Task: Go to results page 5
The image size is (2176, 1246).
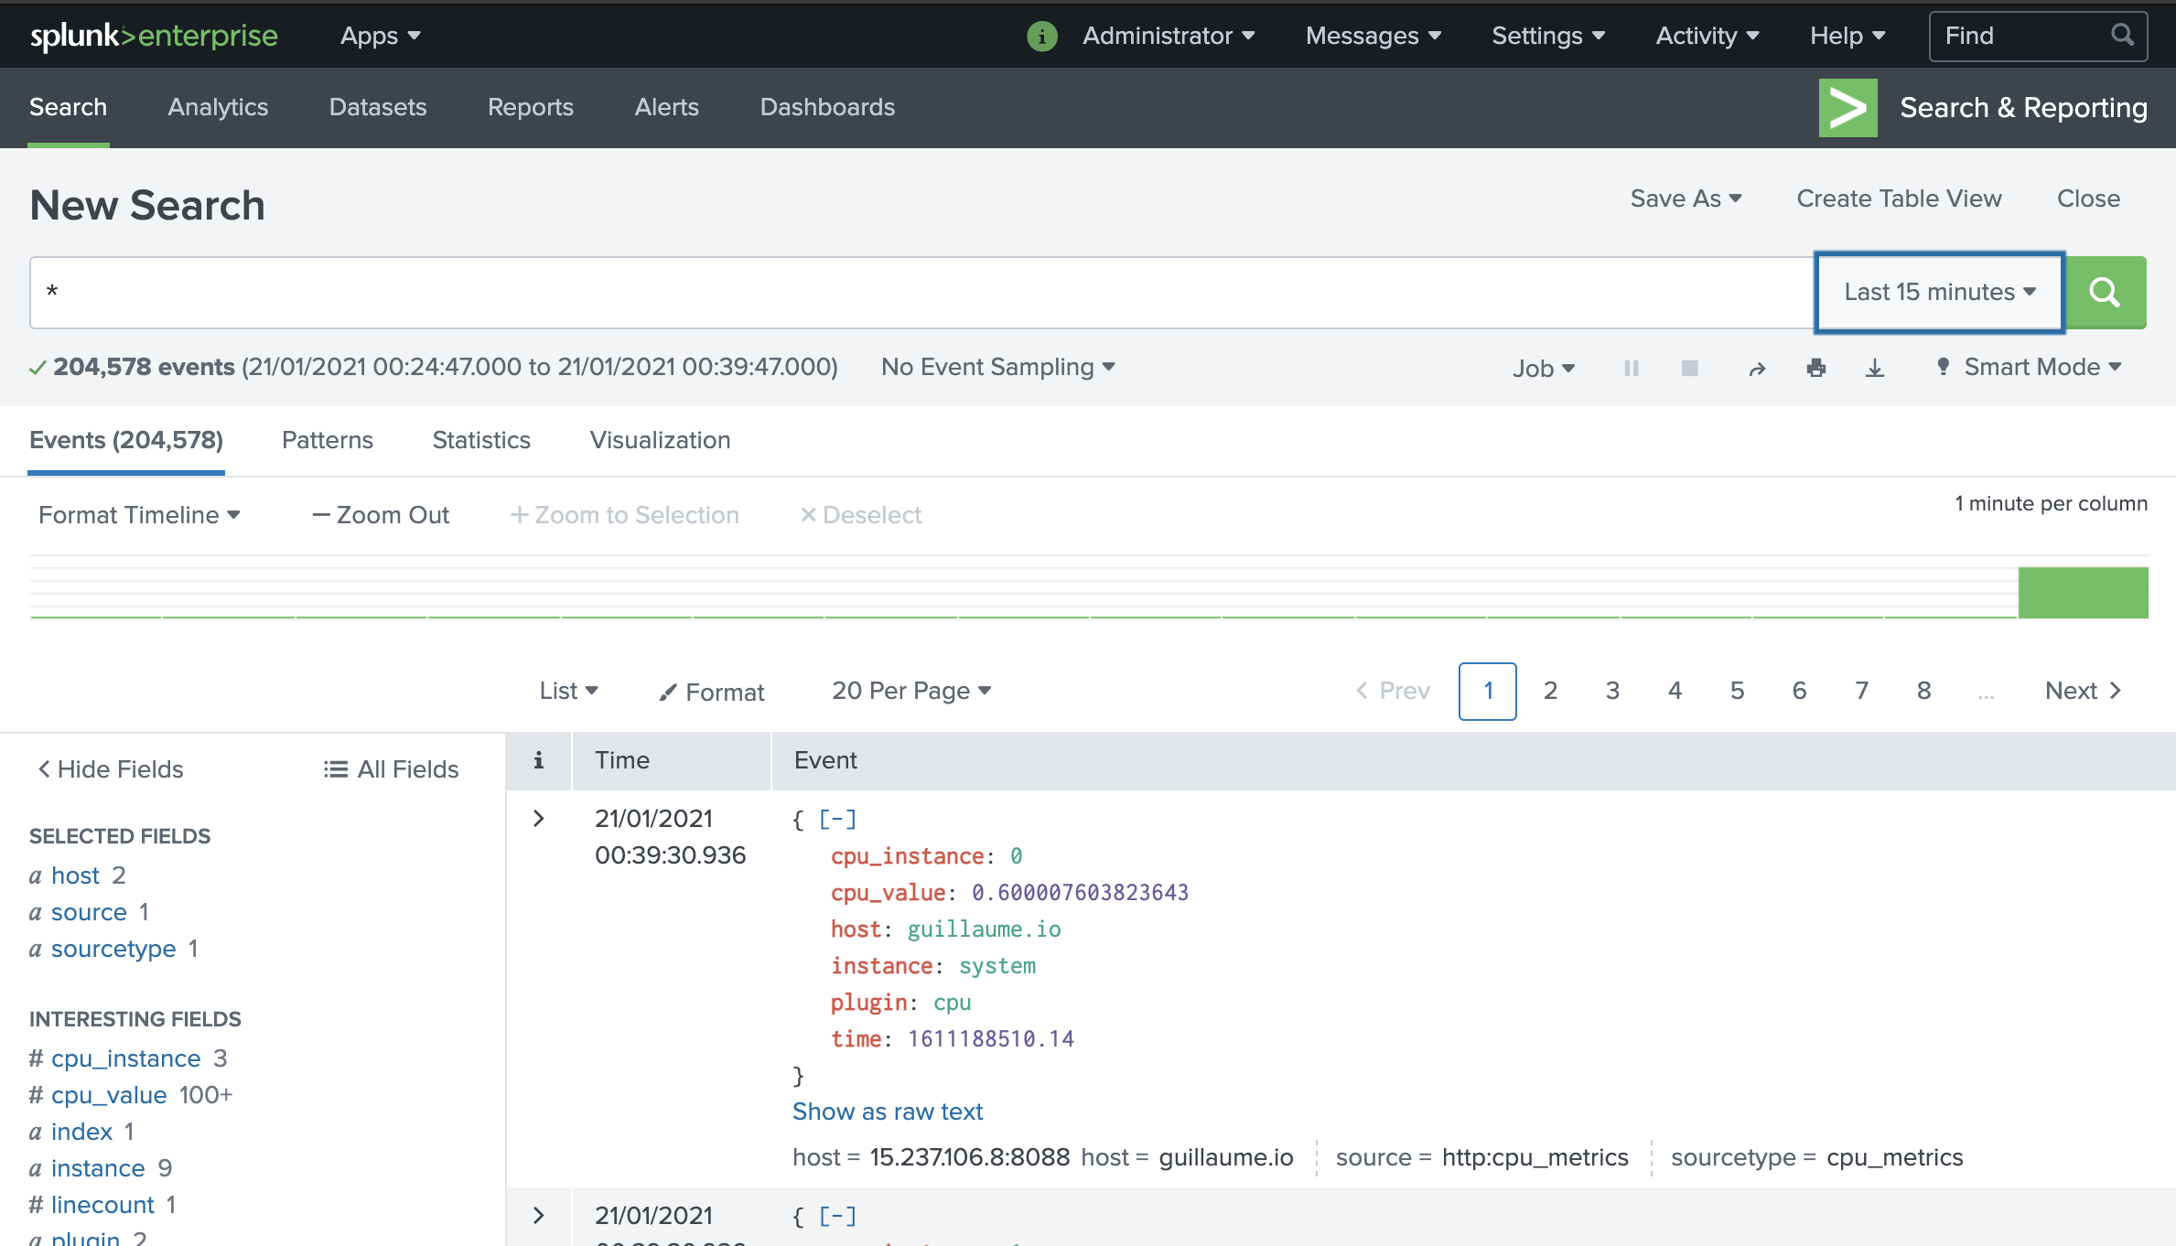Action: point(1737,691)
